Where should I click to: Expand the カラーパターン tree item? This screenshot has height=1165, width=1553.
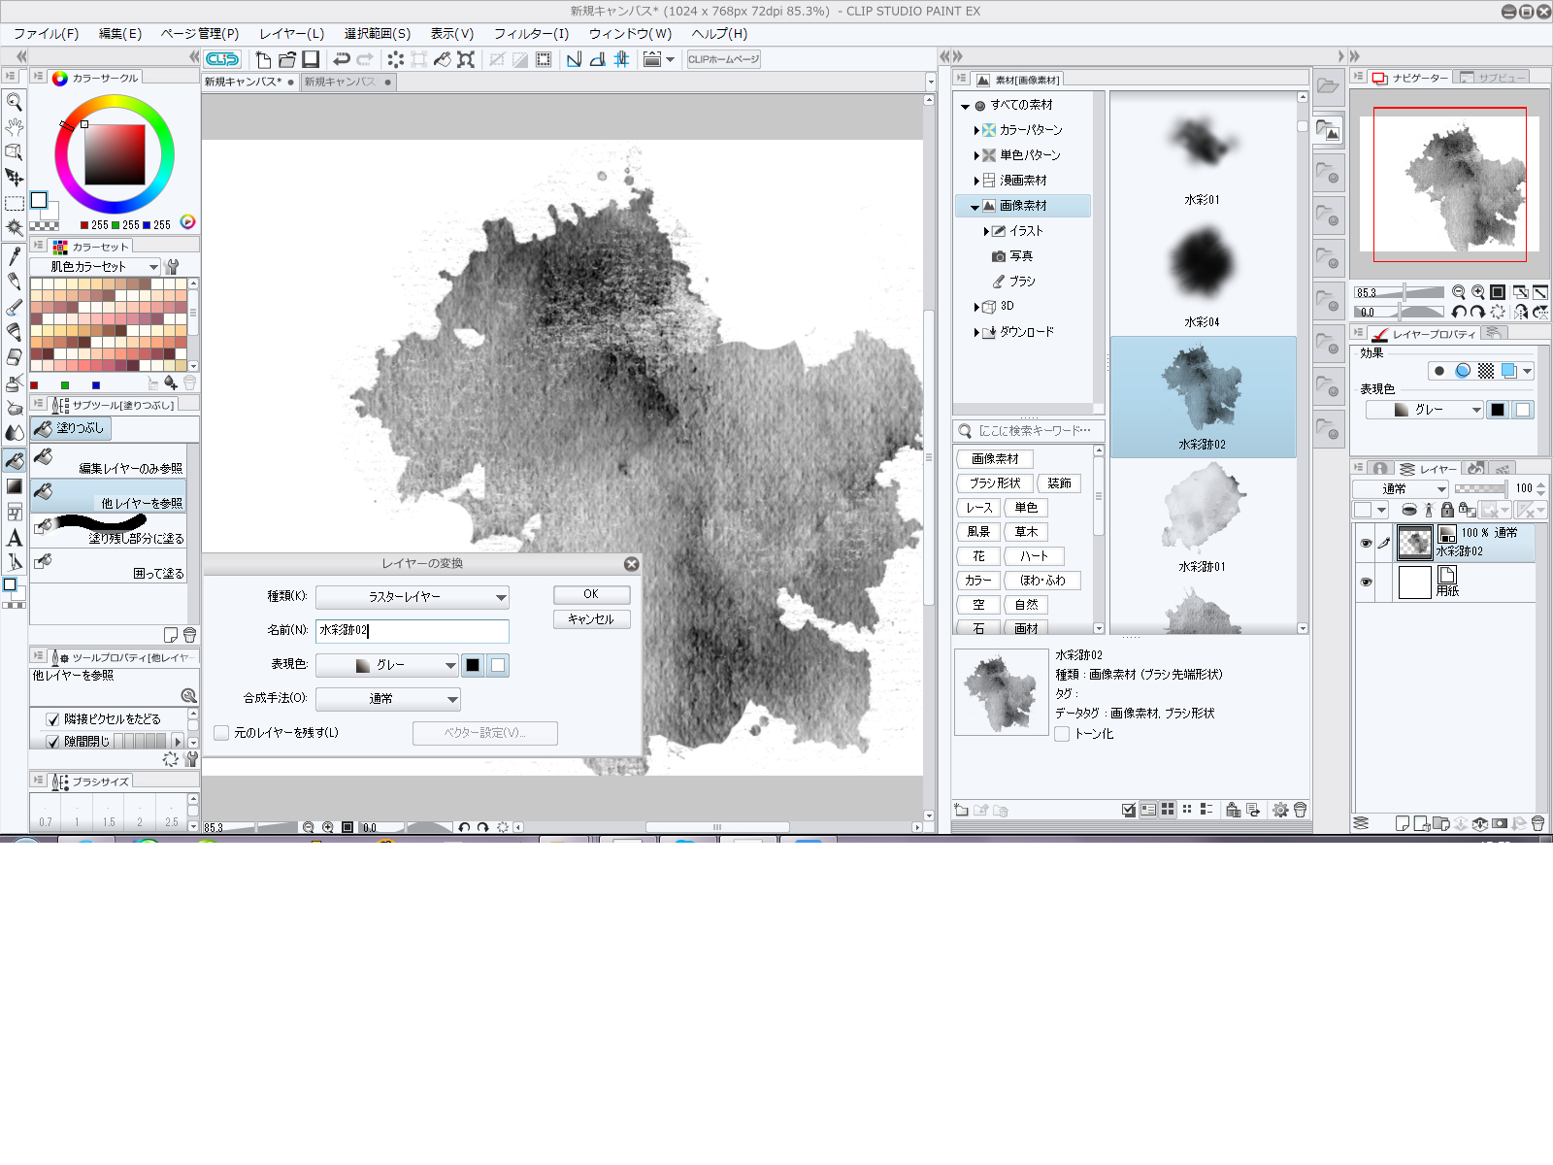pyautogui.click(x=976, y=130)
